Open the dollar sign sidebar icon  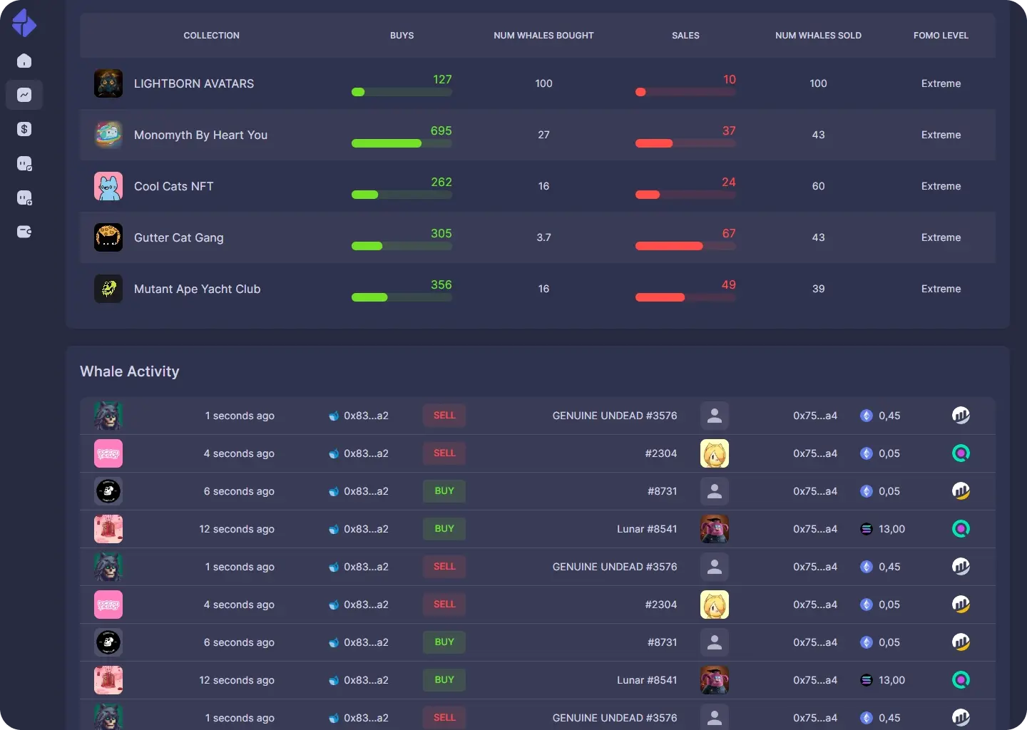tap(24, 129)
